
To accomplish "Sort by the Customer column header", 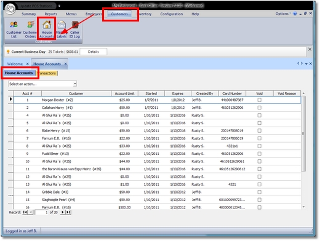I will [76, 93].
